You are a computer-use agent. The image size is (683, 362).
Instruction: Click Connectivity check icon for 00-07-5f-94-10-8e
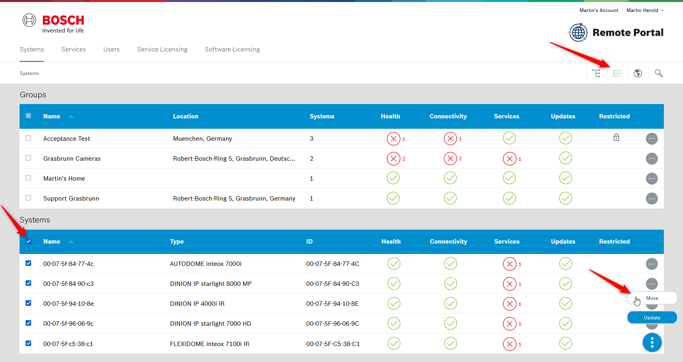[x=451, y=303]
